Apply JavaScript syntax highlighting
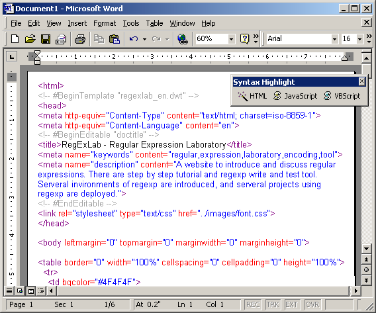 295,96
